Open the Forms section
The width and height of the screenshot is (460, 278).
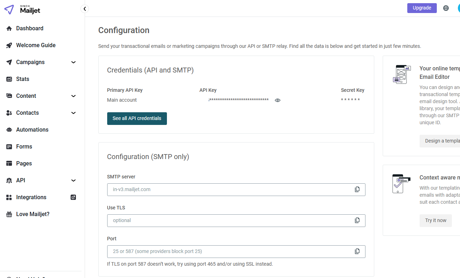click(24, 147)
